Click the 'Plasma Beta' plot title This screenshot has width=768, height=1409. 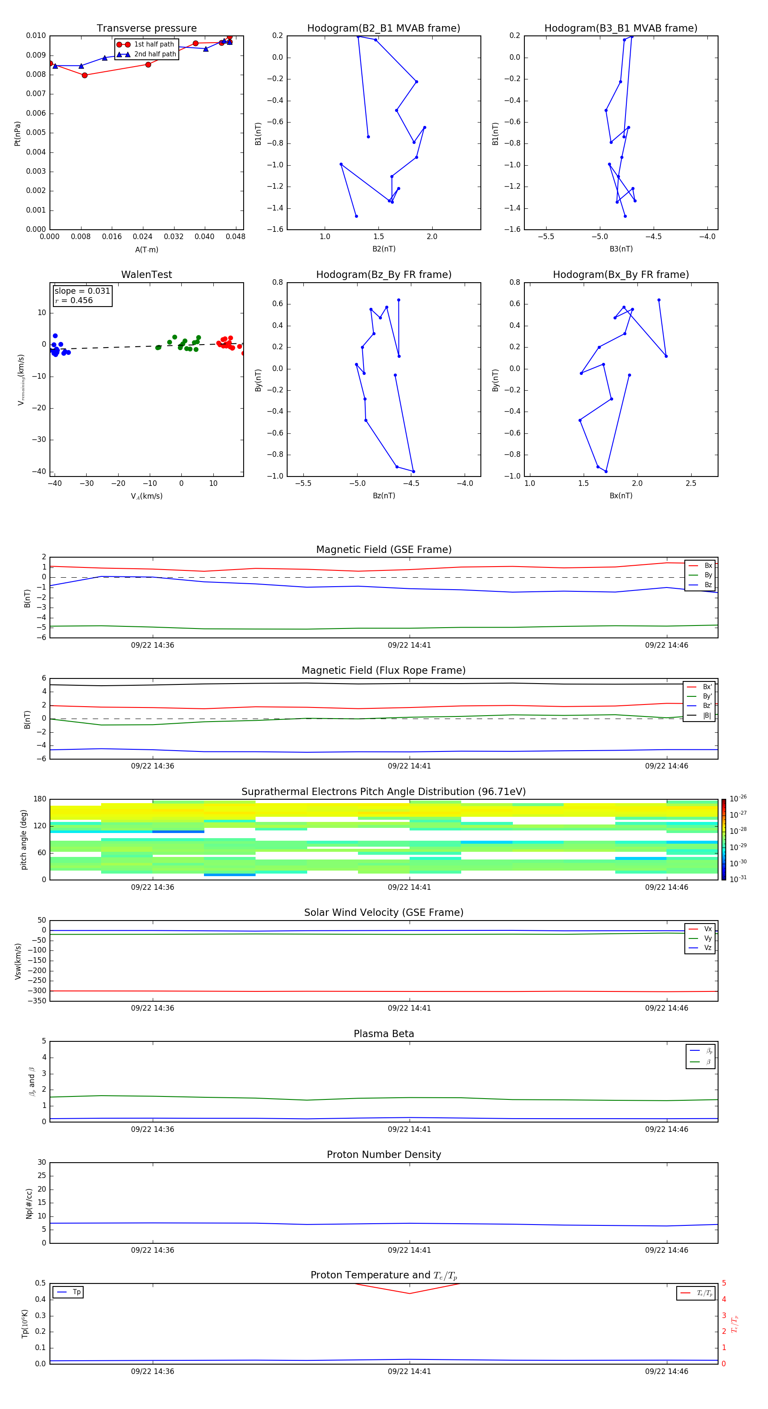coord(384,1034)
